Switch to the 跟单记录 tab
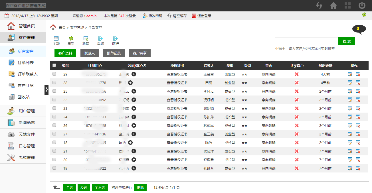 coord(114,53)
